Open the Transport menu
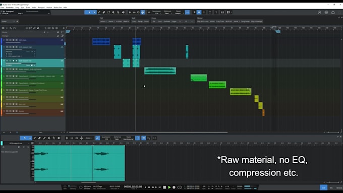Screen dimensions: 343x193 (x=41, y=8)
